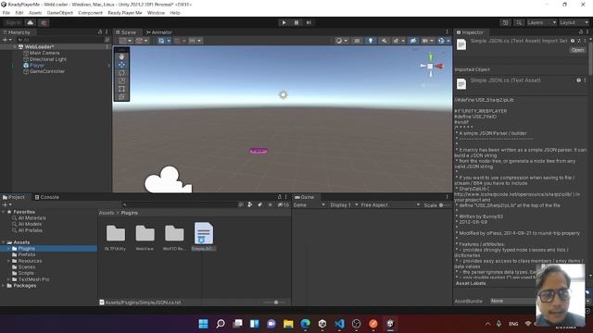Open Component menu
Screen dimensions: 593x333
(x=90, y=13)
